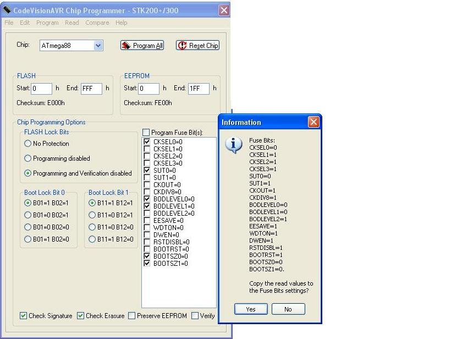The image size is (462, 339).
Task: Open the ATmega88 chip dropdown
Action: [98, 46]
